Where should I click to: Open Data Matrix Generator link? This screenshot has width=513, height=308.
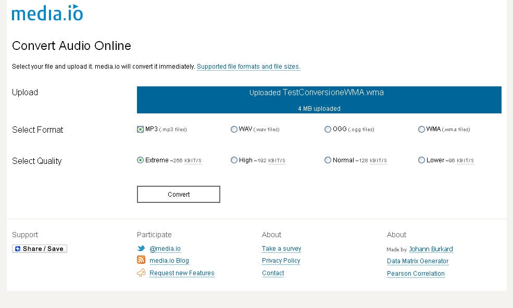coord(418,261)
